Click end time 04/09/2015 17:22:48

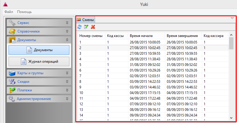click(x=182, y=98)
